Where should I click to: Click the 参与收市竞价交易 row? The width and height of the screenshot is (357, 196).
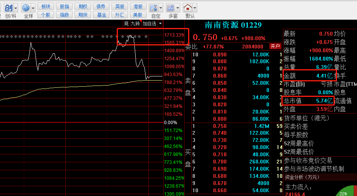(308, 160)
